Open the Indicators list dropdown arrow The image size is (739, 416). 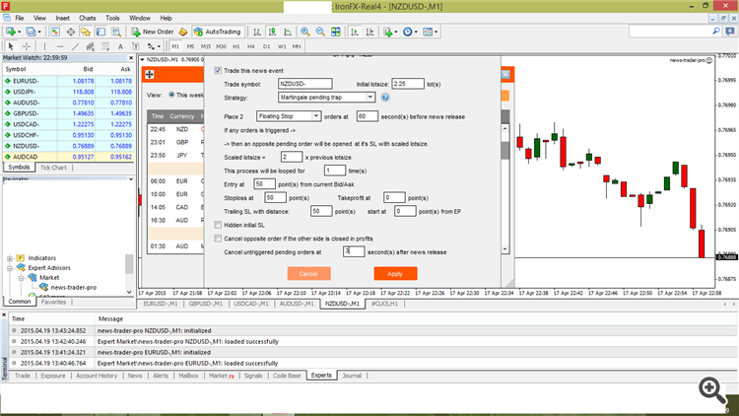click(395, 32)
